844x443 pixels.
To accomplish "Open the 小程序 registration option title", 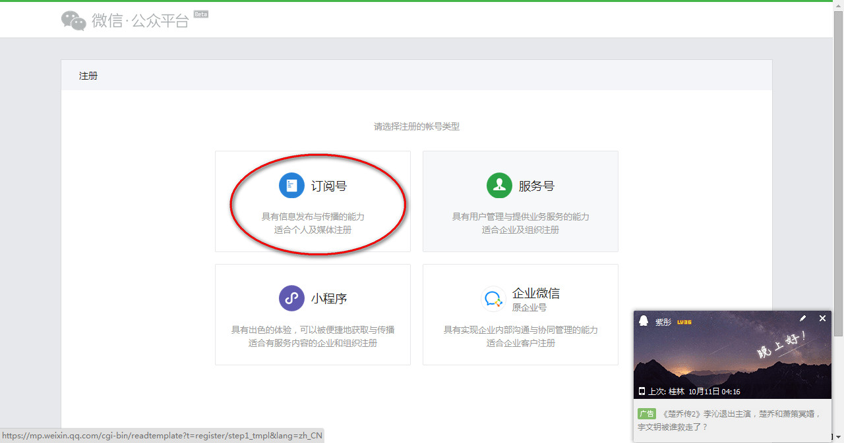I will pyautogui.click(x=328, y=299).
